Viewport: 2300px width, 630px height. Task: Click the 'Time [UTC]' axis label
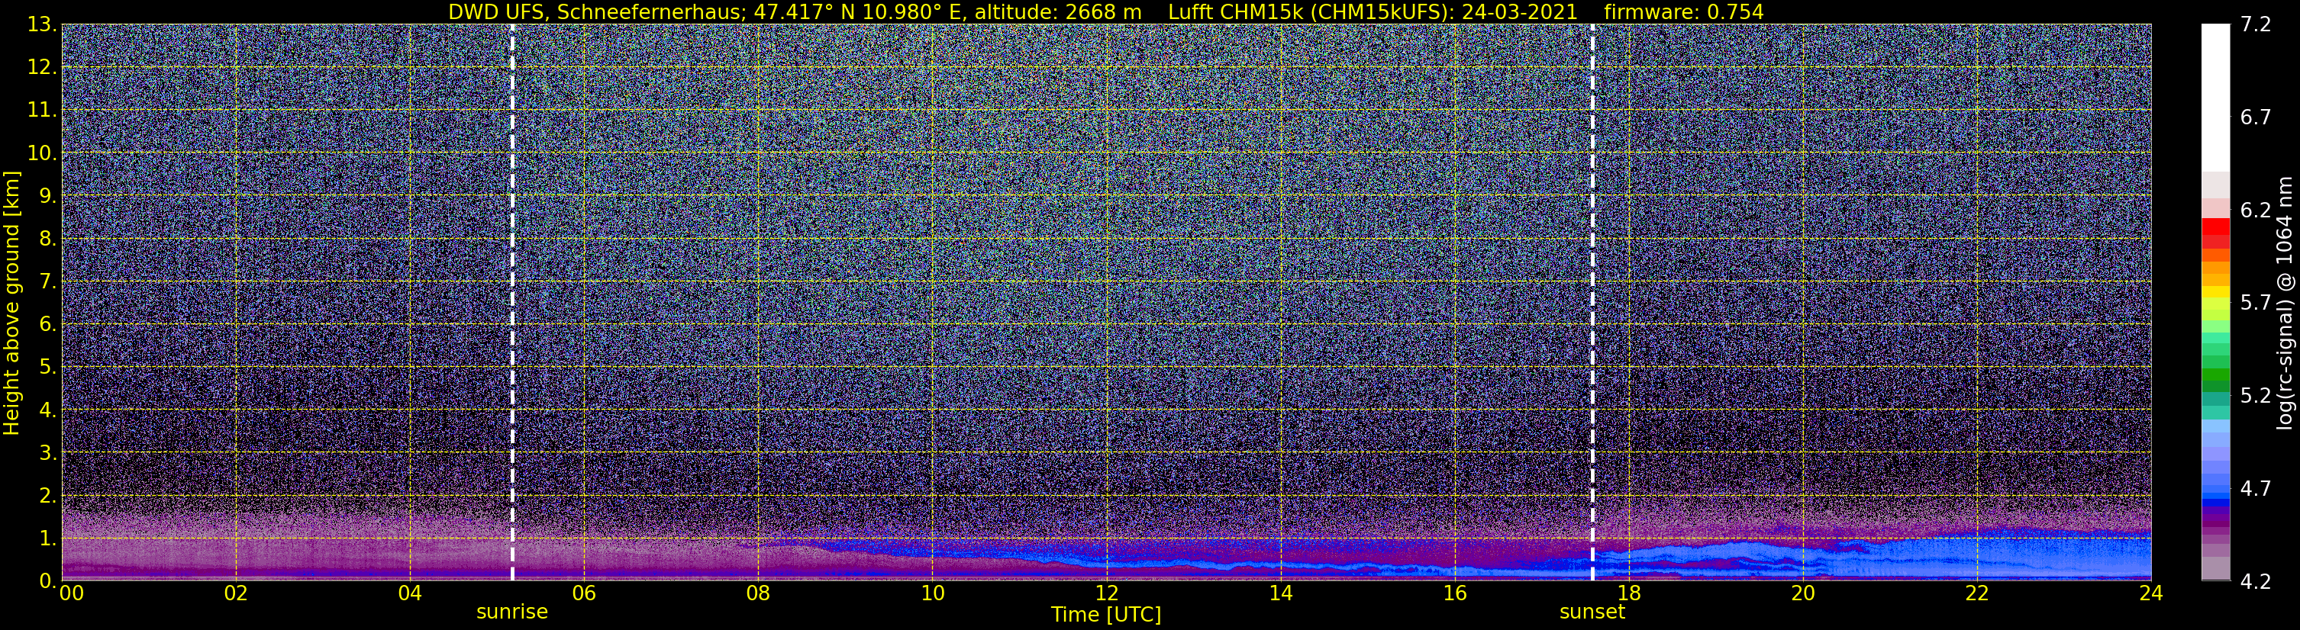tap(1106, 614)
